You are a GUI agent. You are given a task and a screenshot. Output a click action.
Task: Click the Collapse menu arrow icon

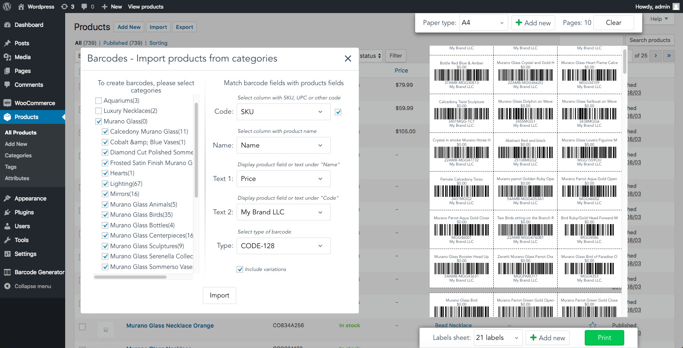point(7,286)
